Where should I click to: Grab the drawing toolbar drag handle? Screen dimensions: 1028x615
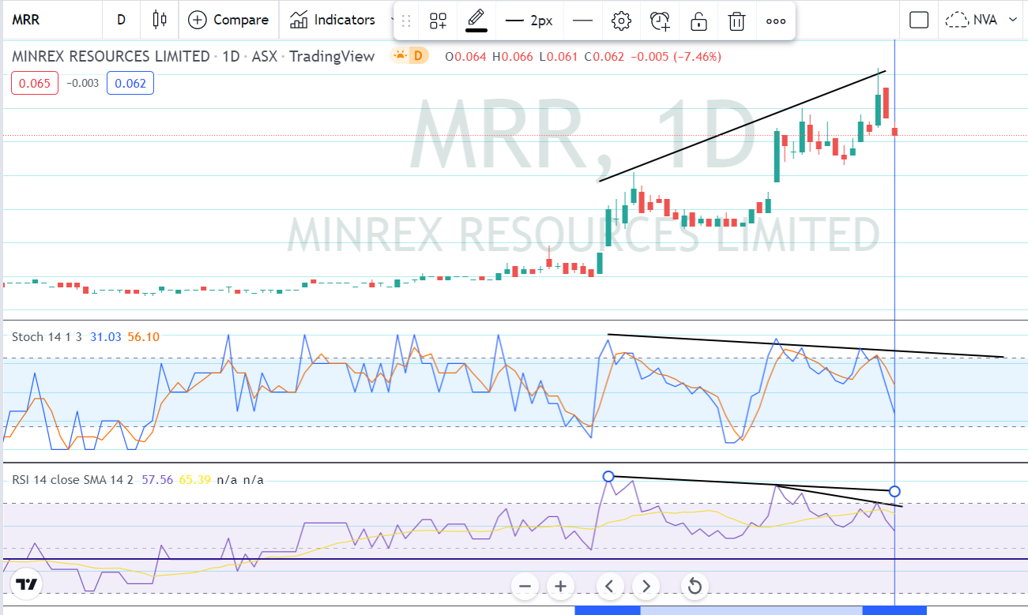coord(406,21)
